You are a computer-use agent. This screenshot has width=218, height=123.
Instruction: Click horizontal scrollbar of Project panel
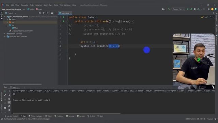22,84
